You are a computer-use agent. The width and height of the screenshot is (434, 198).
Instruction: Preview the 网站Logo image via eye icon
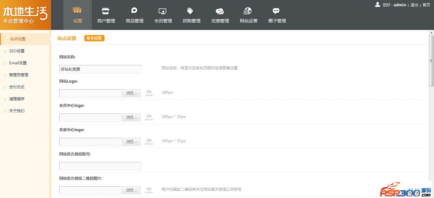pyautogui.click(x=149, y=93)
